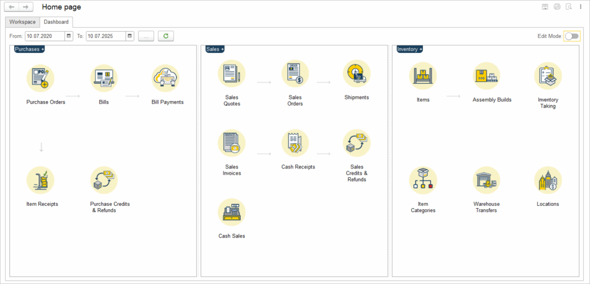590x284 pixels.
Task: Click the Bills label
Action: click(104, 102)
